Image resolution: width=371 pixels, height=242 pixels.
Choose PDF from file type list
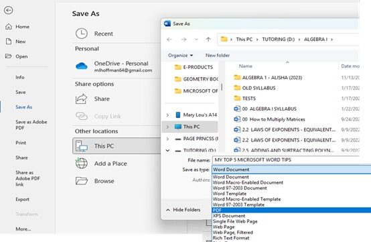coord(291,210)
